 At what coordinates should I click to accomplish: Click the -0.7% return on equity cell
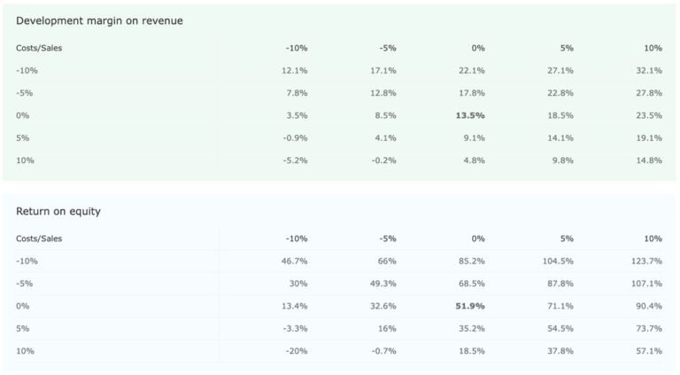click(x=383, y=351)
